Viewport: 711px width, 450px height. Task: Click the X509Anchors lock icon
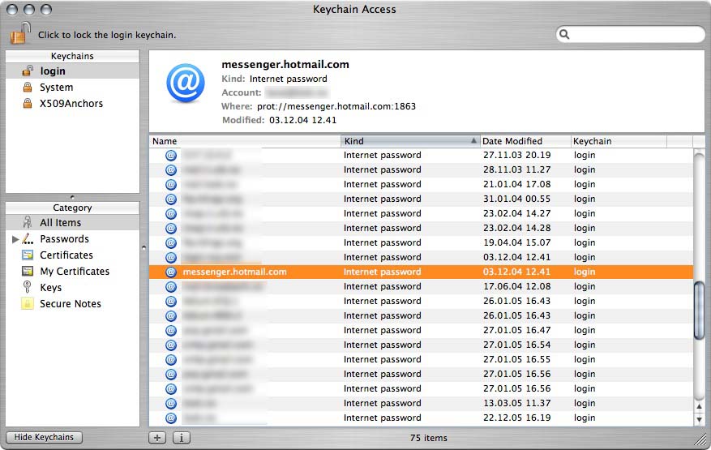[28, 104]
